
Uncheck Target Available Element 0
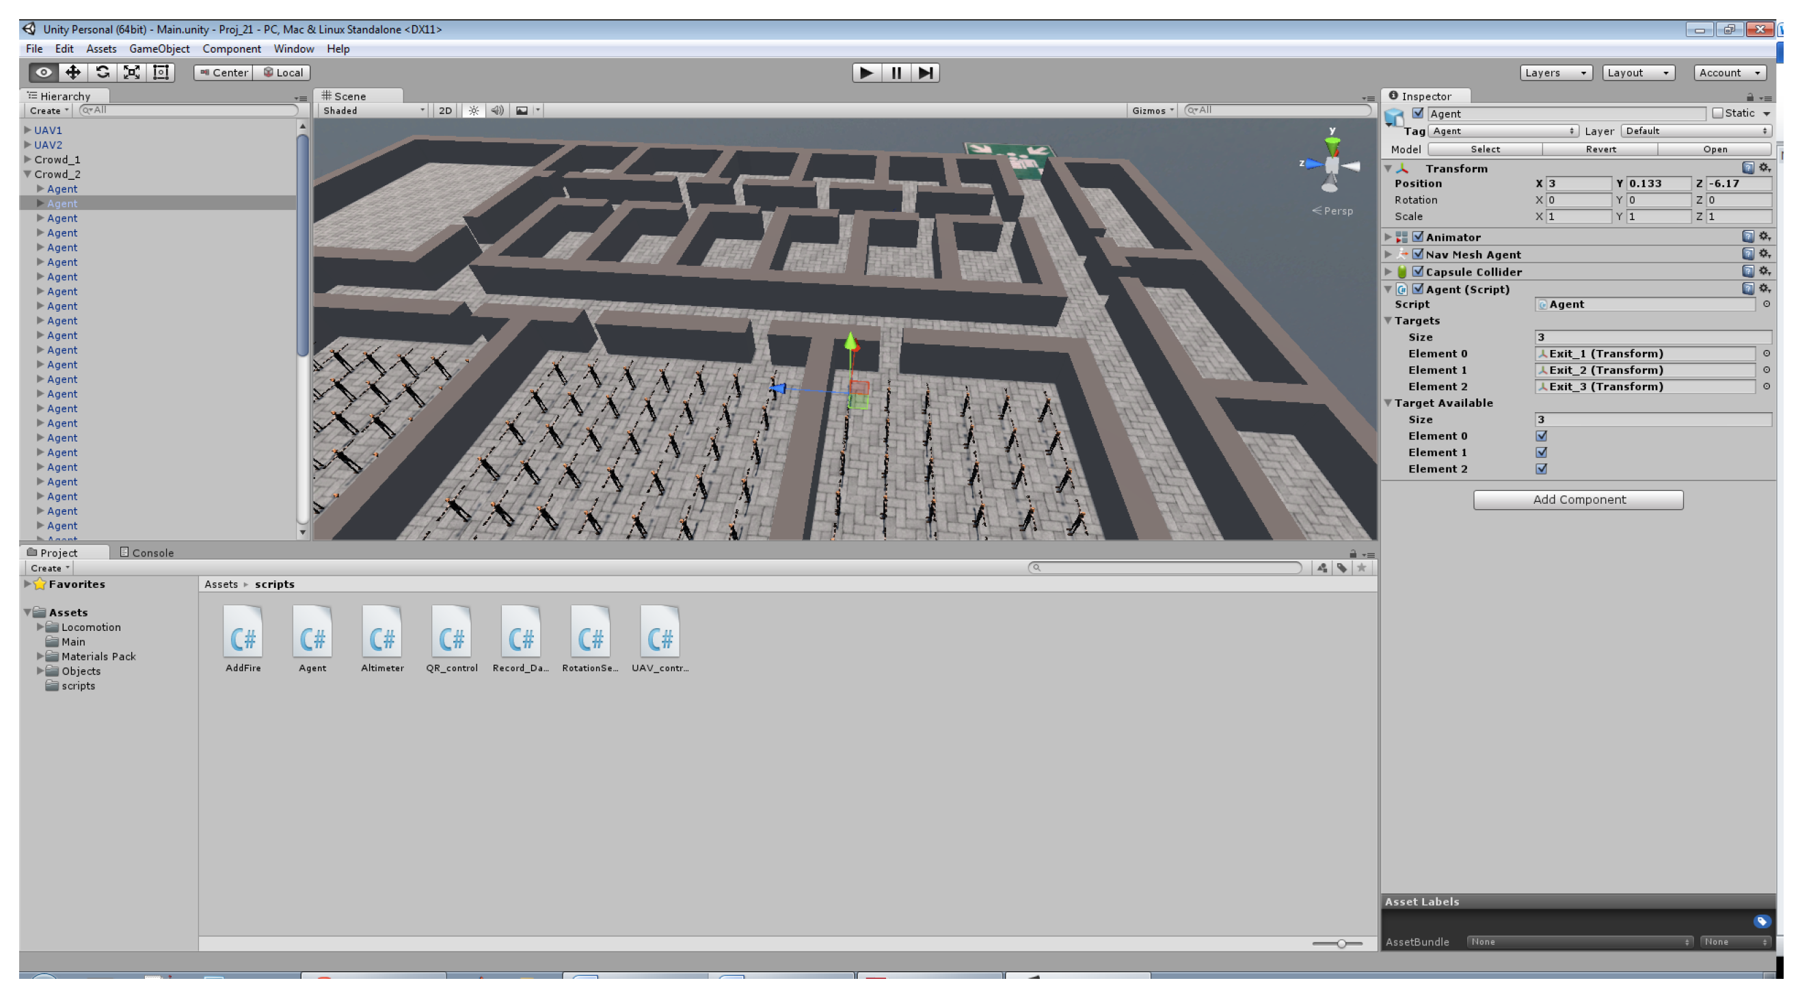tap(1541, 436)
